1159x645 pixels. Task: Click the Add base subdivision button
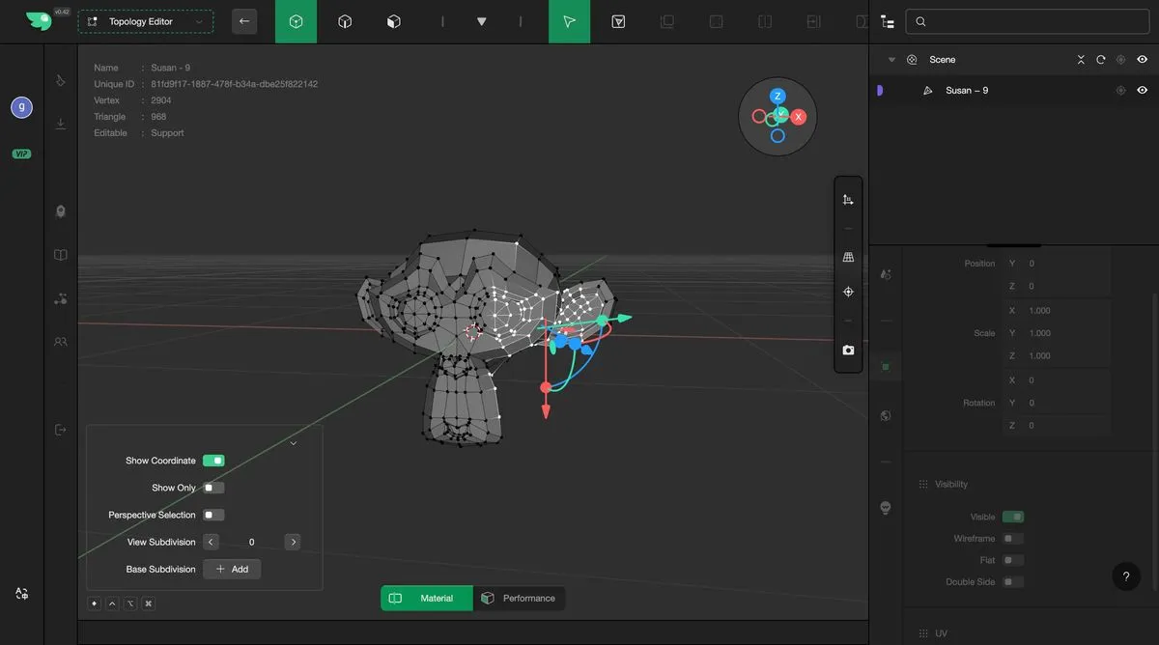pyautogui.click(x=232, y=570)
